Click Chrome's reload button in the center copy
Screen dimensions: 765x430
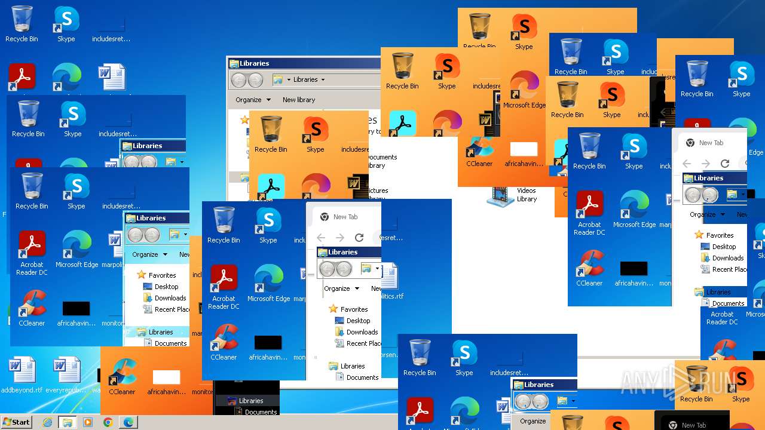(x=359, y=238)
